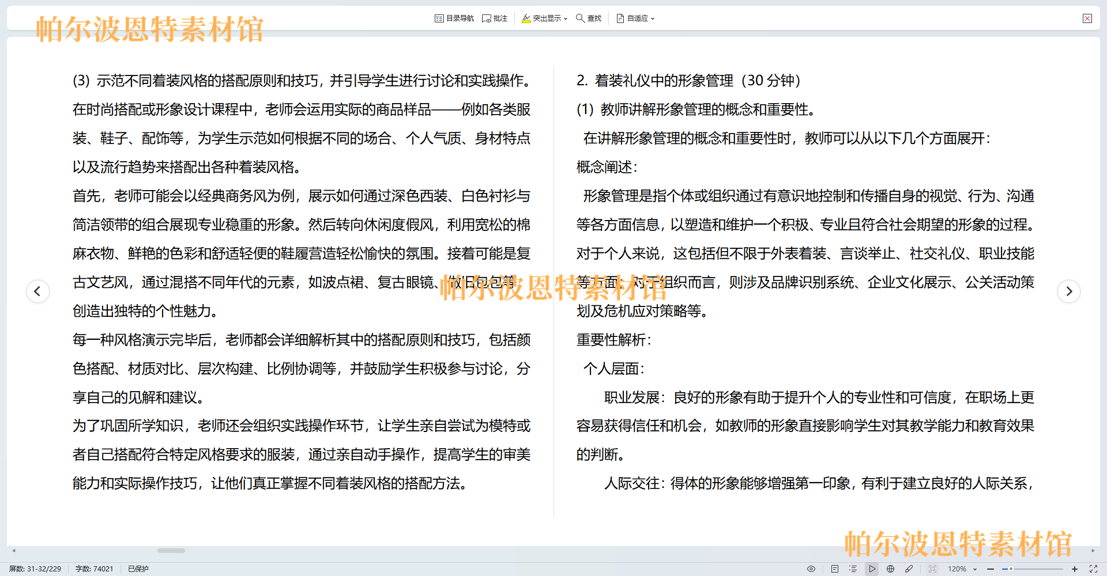Click the fit-to-page focus icon
Screen dimensions: 1107x576
tap(932, 569)
